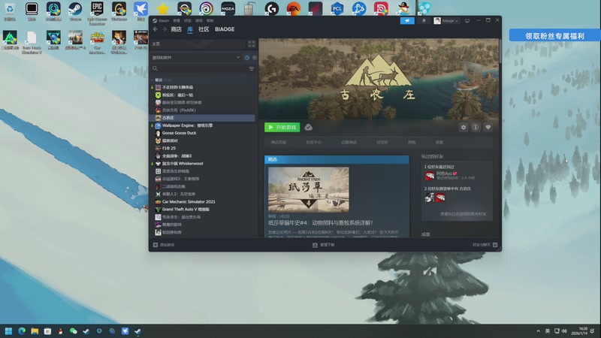
Task: Switch the library to grid collections view
Action: (252, 44)
